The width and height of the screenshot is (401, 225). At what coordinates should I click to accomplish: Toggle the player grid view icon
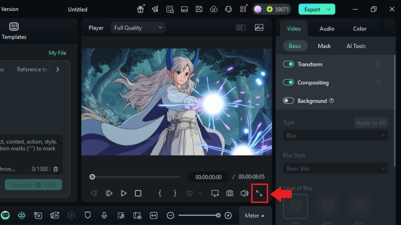click(241, 27)
